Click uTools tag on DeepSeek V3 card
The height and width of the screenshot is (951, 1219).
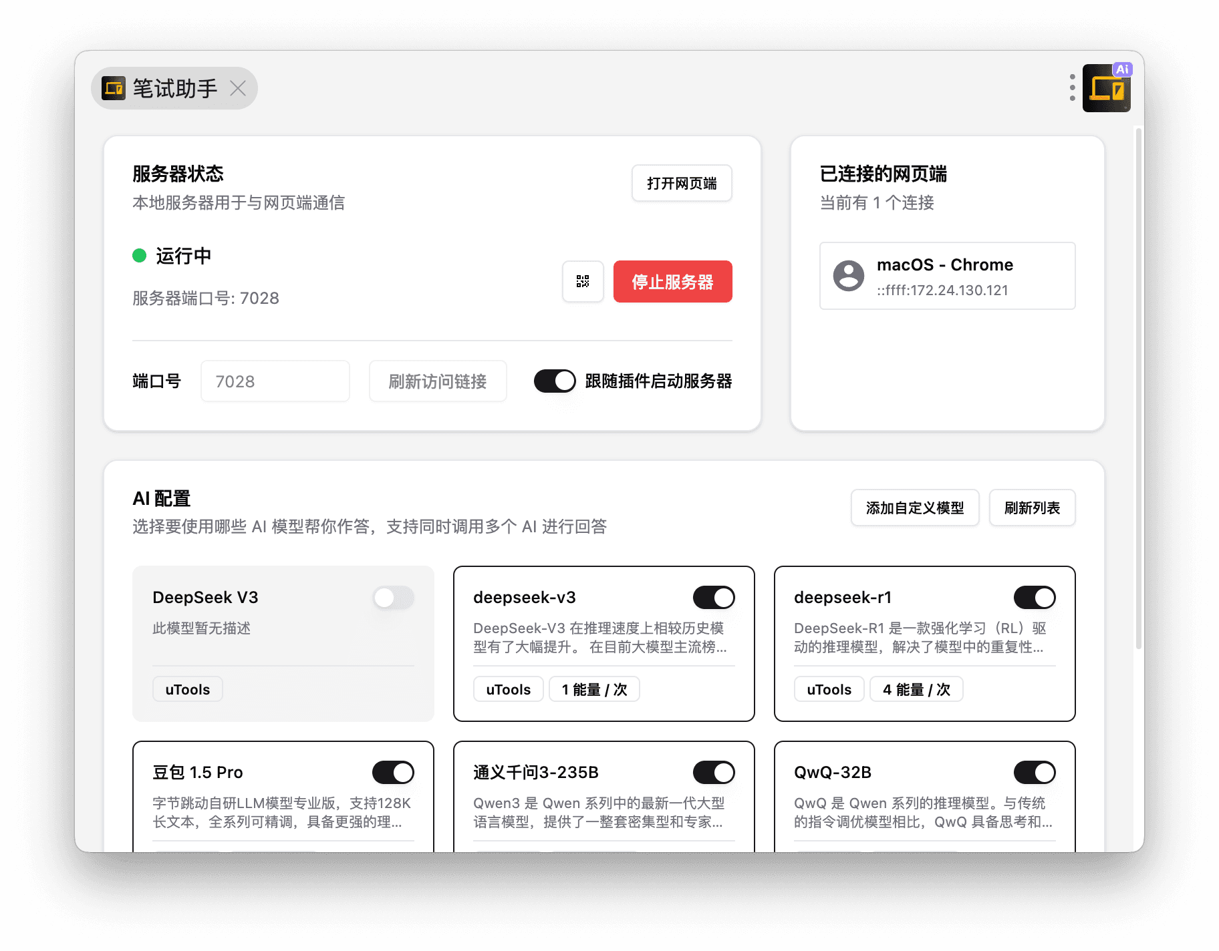coord(188,689)
